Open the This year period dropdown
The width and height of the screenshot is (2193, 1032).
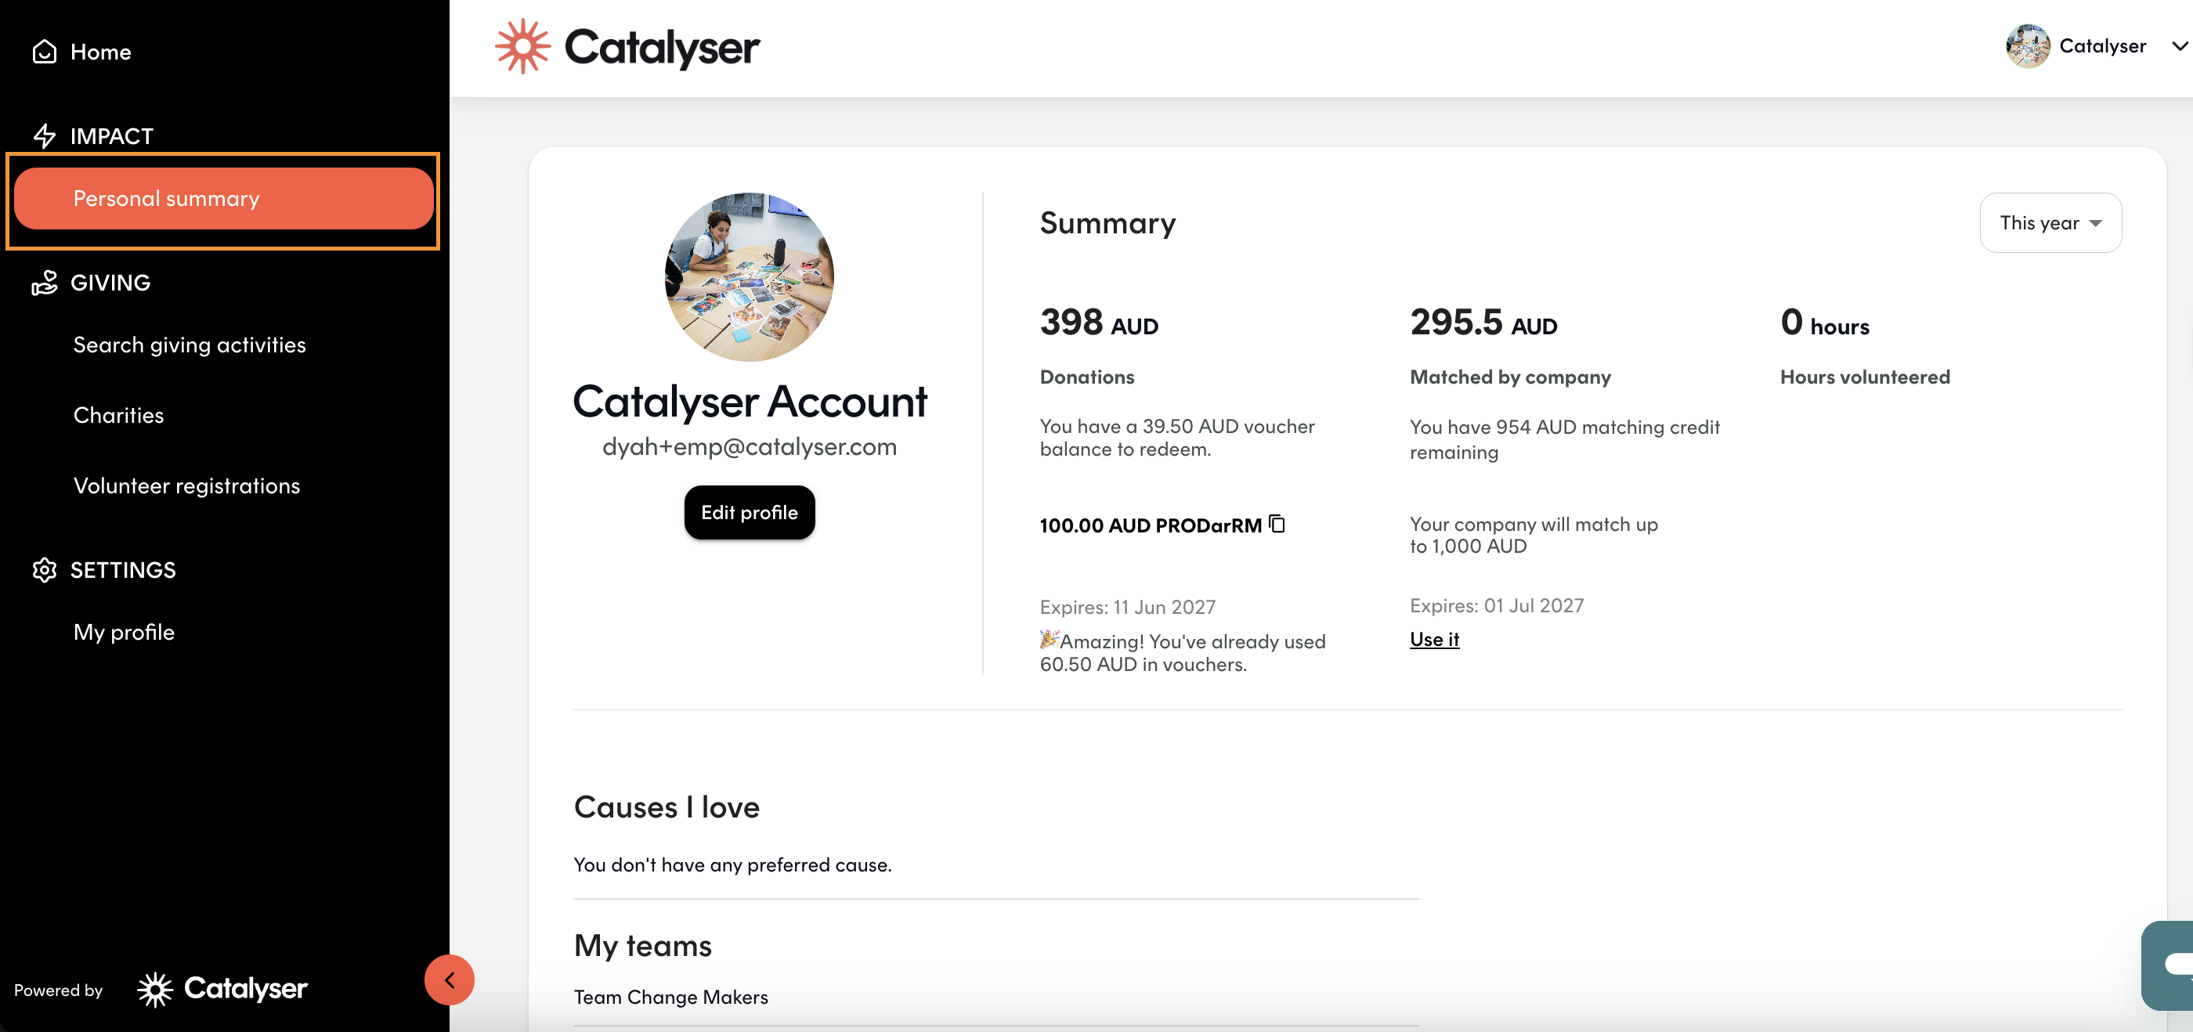(x=2050, y=223)
